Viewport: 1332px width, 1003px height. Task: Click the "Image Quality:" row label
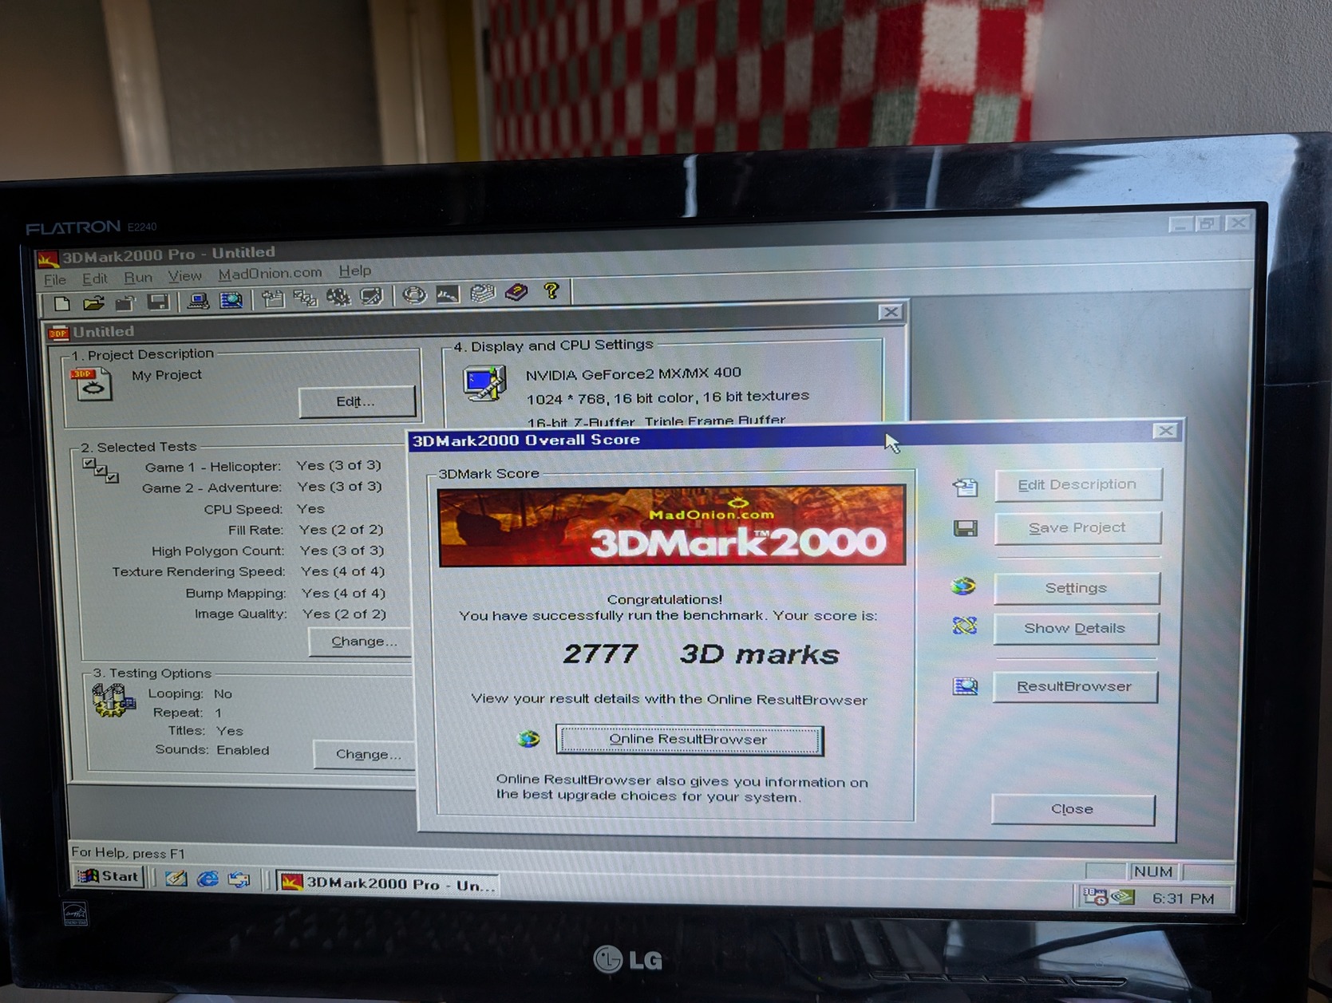click(x=241, y=614)
